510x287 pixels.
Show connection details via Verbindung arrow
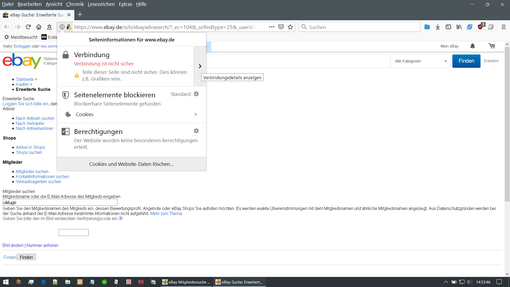pyautogui.click(x=200, y=66)
